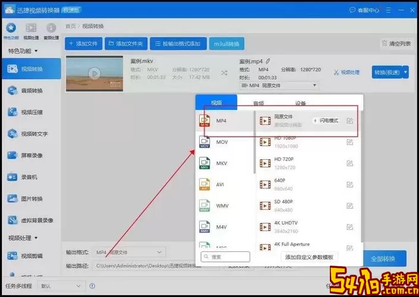Switch to 音频 tab in format panel
This screenshot has height=297, width=419.
(x=259, y=103)
